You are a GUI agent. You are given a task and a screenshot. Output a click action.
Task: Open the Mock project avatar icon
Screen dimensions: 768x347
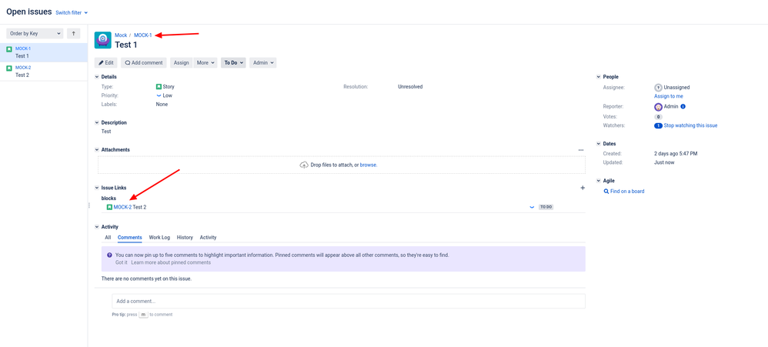click(103, 40)
